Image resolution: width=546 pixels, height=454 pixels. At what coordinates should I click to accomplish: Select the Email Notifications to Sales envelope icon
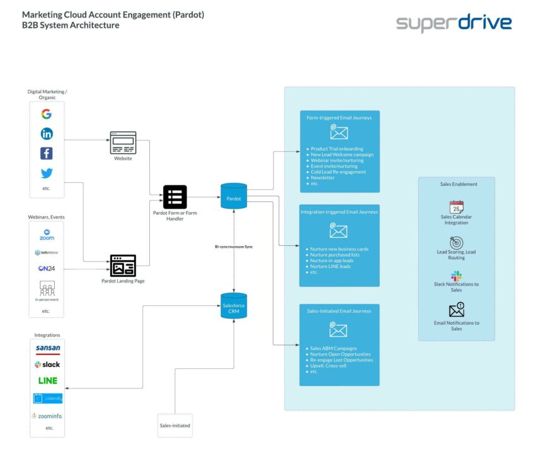(x=456, y=309)
